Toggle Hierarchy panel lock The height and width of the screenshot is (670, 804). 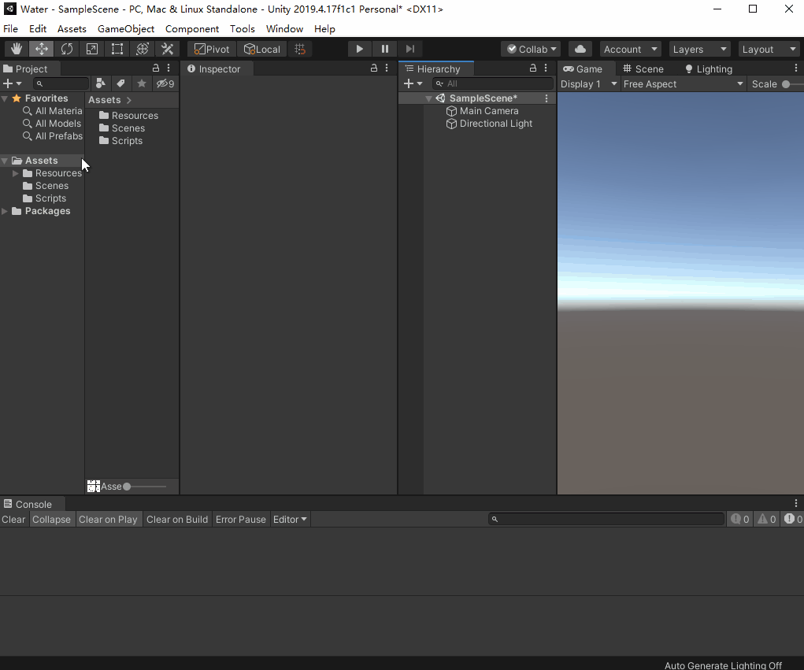coord(533,68)
